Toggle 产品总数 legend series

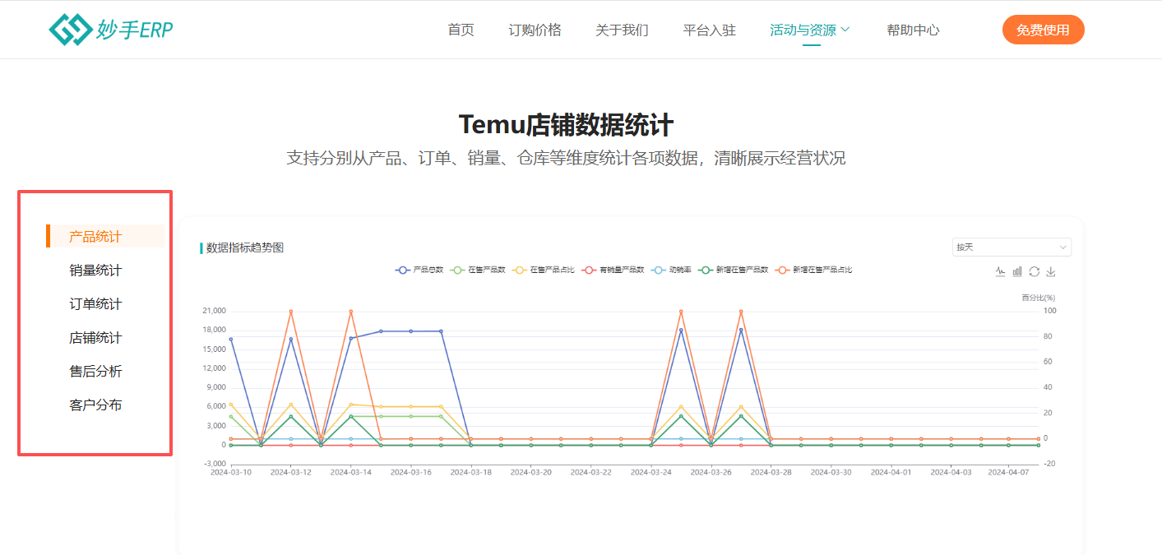(x=419, y=270)
